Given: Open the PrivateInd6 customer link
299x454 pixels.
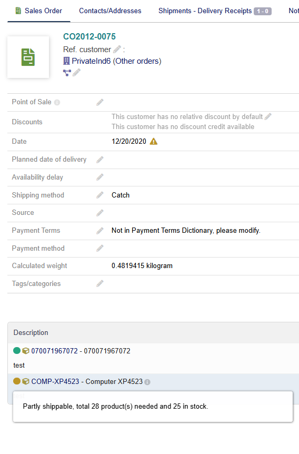Looking at the screenshot, I should click(x=91, y=61).
